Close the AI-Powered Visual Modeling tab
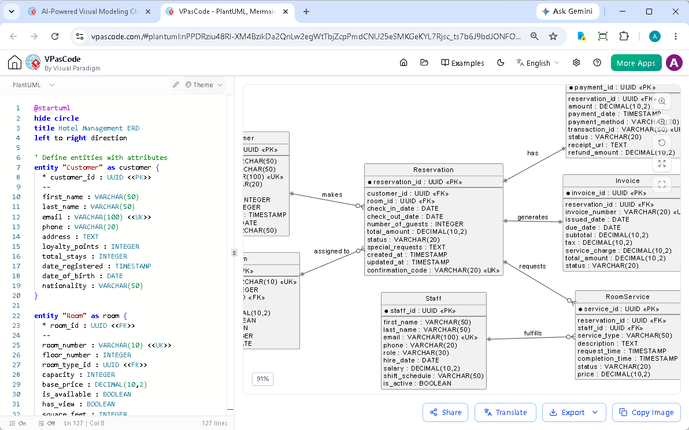This screenshot has width=689, height=430. coord(148,12)
